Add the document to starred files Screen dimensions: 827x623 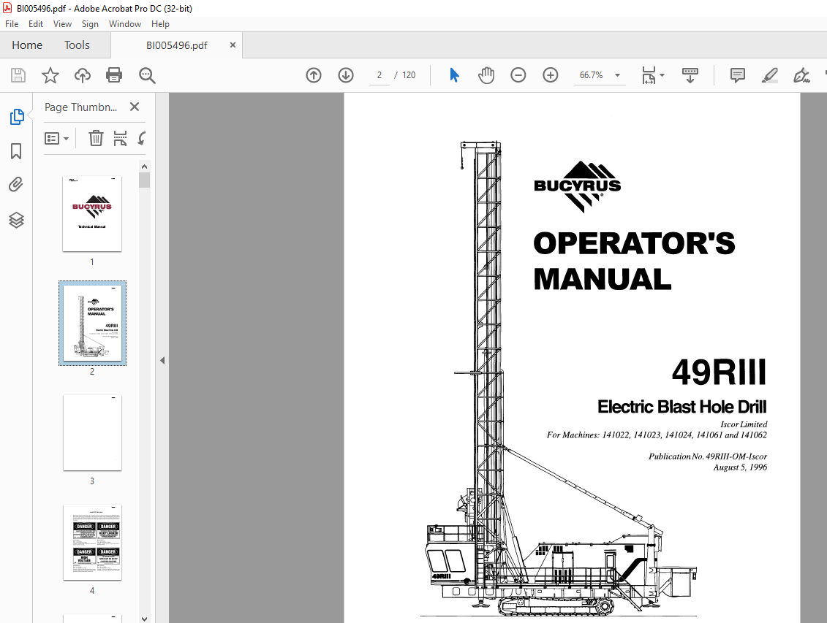pyautogui.click(x=50, y=75)
